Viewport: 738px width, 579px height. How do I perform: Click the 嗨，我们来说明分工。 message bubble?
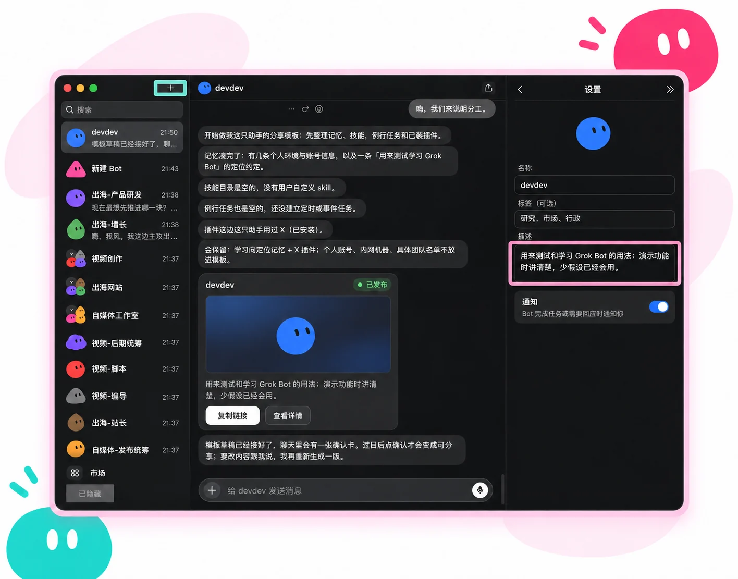pos(452,109)
